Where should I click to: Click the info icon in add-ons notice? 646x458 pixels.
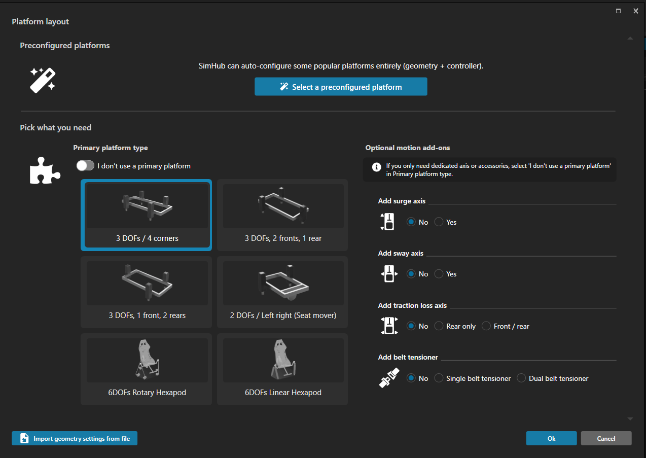pyautogui.click(x=376, y=167)
